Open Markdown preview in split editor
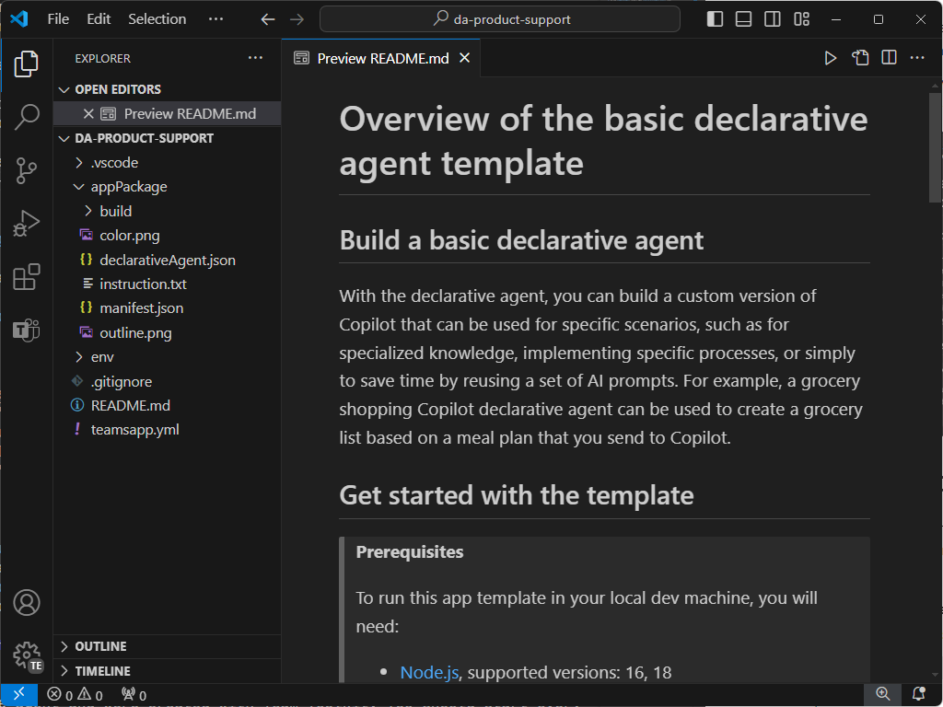This screenshot has width=943, height=707. 888,57
